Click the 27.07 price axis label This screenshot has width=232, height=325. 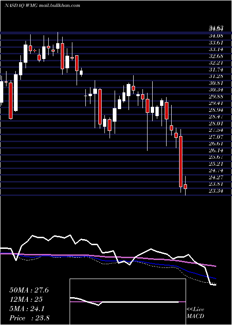216,137
